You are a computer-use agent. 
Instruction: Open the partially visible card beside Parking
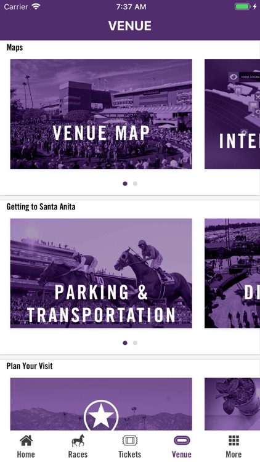coord(232,273)
